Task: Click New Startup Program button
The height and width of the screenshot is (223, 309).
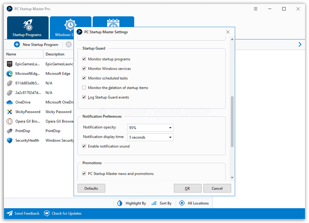Action: 36,45
